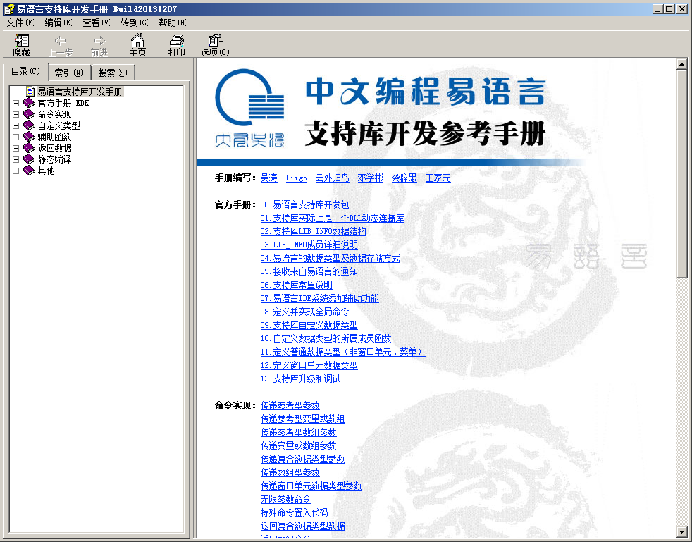This screenshot has height=542, width=692.
Task: Click book icon beside 辅助函数
Action: (29, 137)
